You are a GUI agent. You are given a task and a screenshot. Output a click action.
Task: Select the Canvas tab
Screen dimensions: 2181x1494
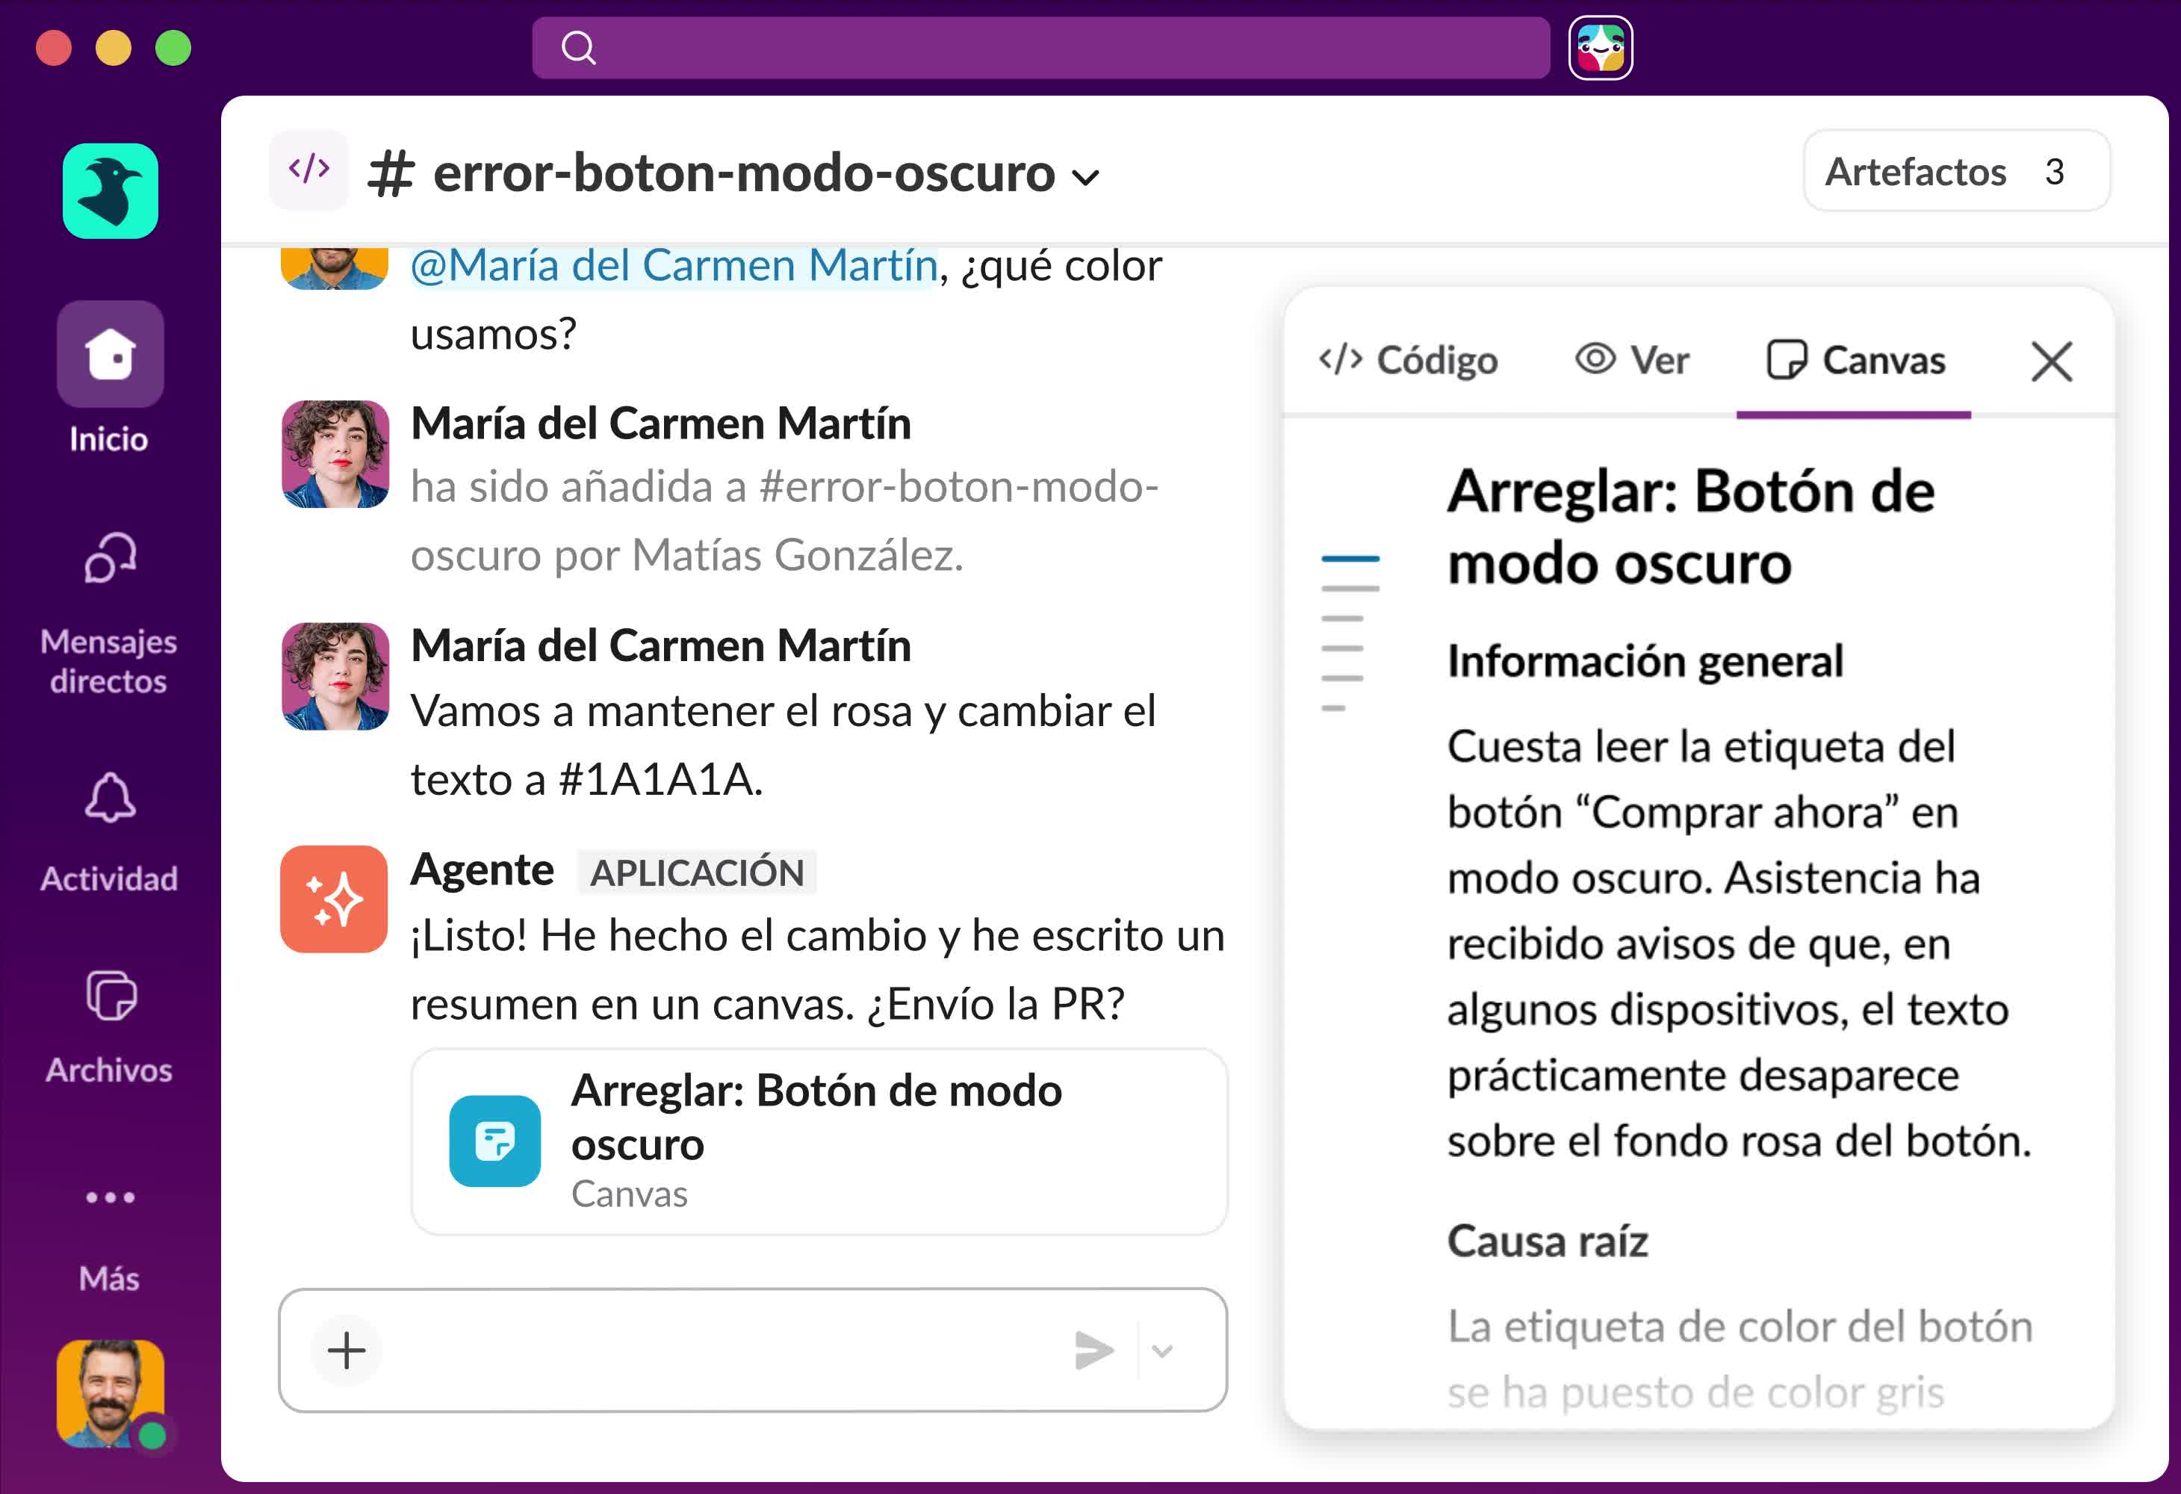tap(1855, 360)
